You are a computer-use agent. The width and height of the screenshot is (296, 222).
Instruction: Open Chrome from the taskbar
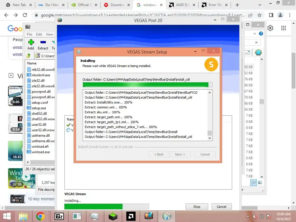point(40,216)
